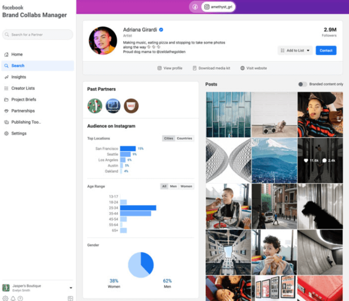The width and height of the screenshot is (349, 301).
Task: Click the Partnerships handshake icon
Action: click(7, 111)
